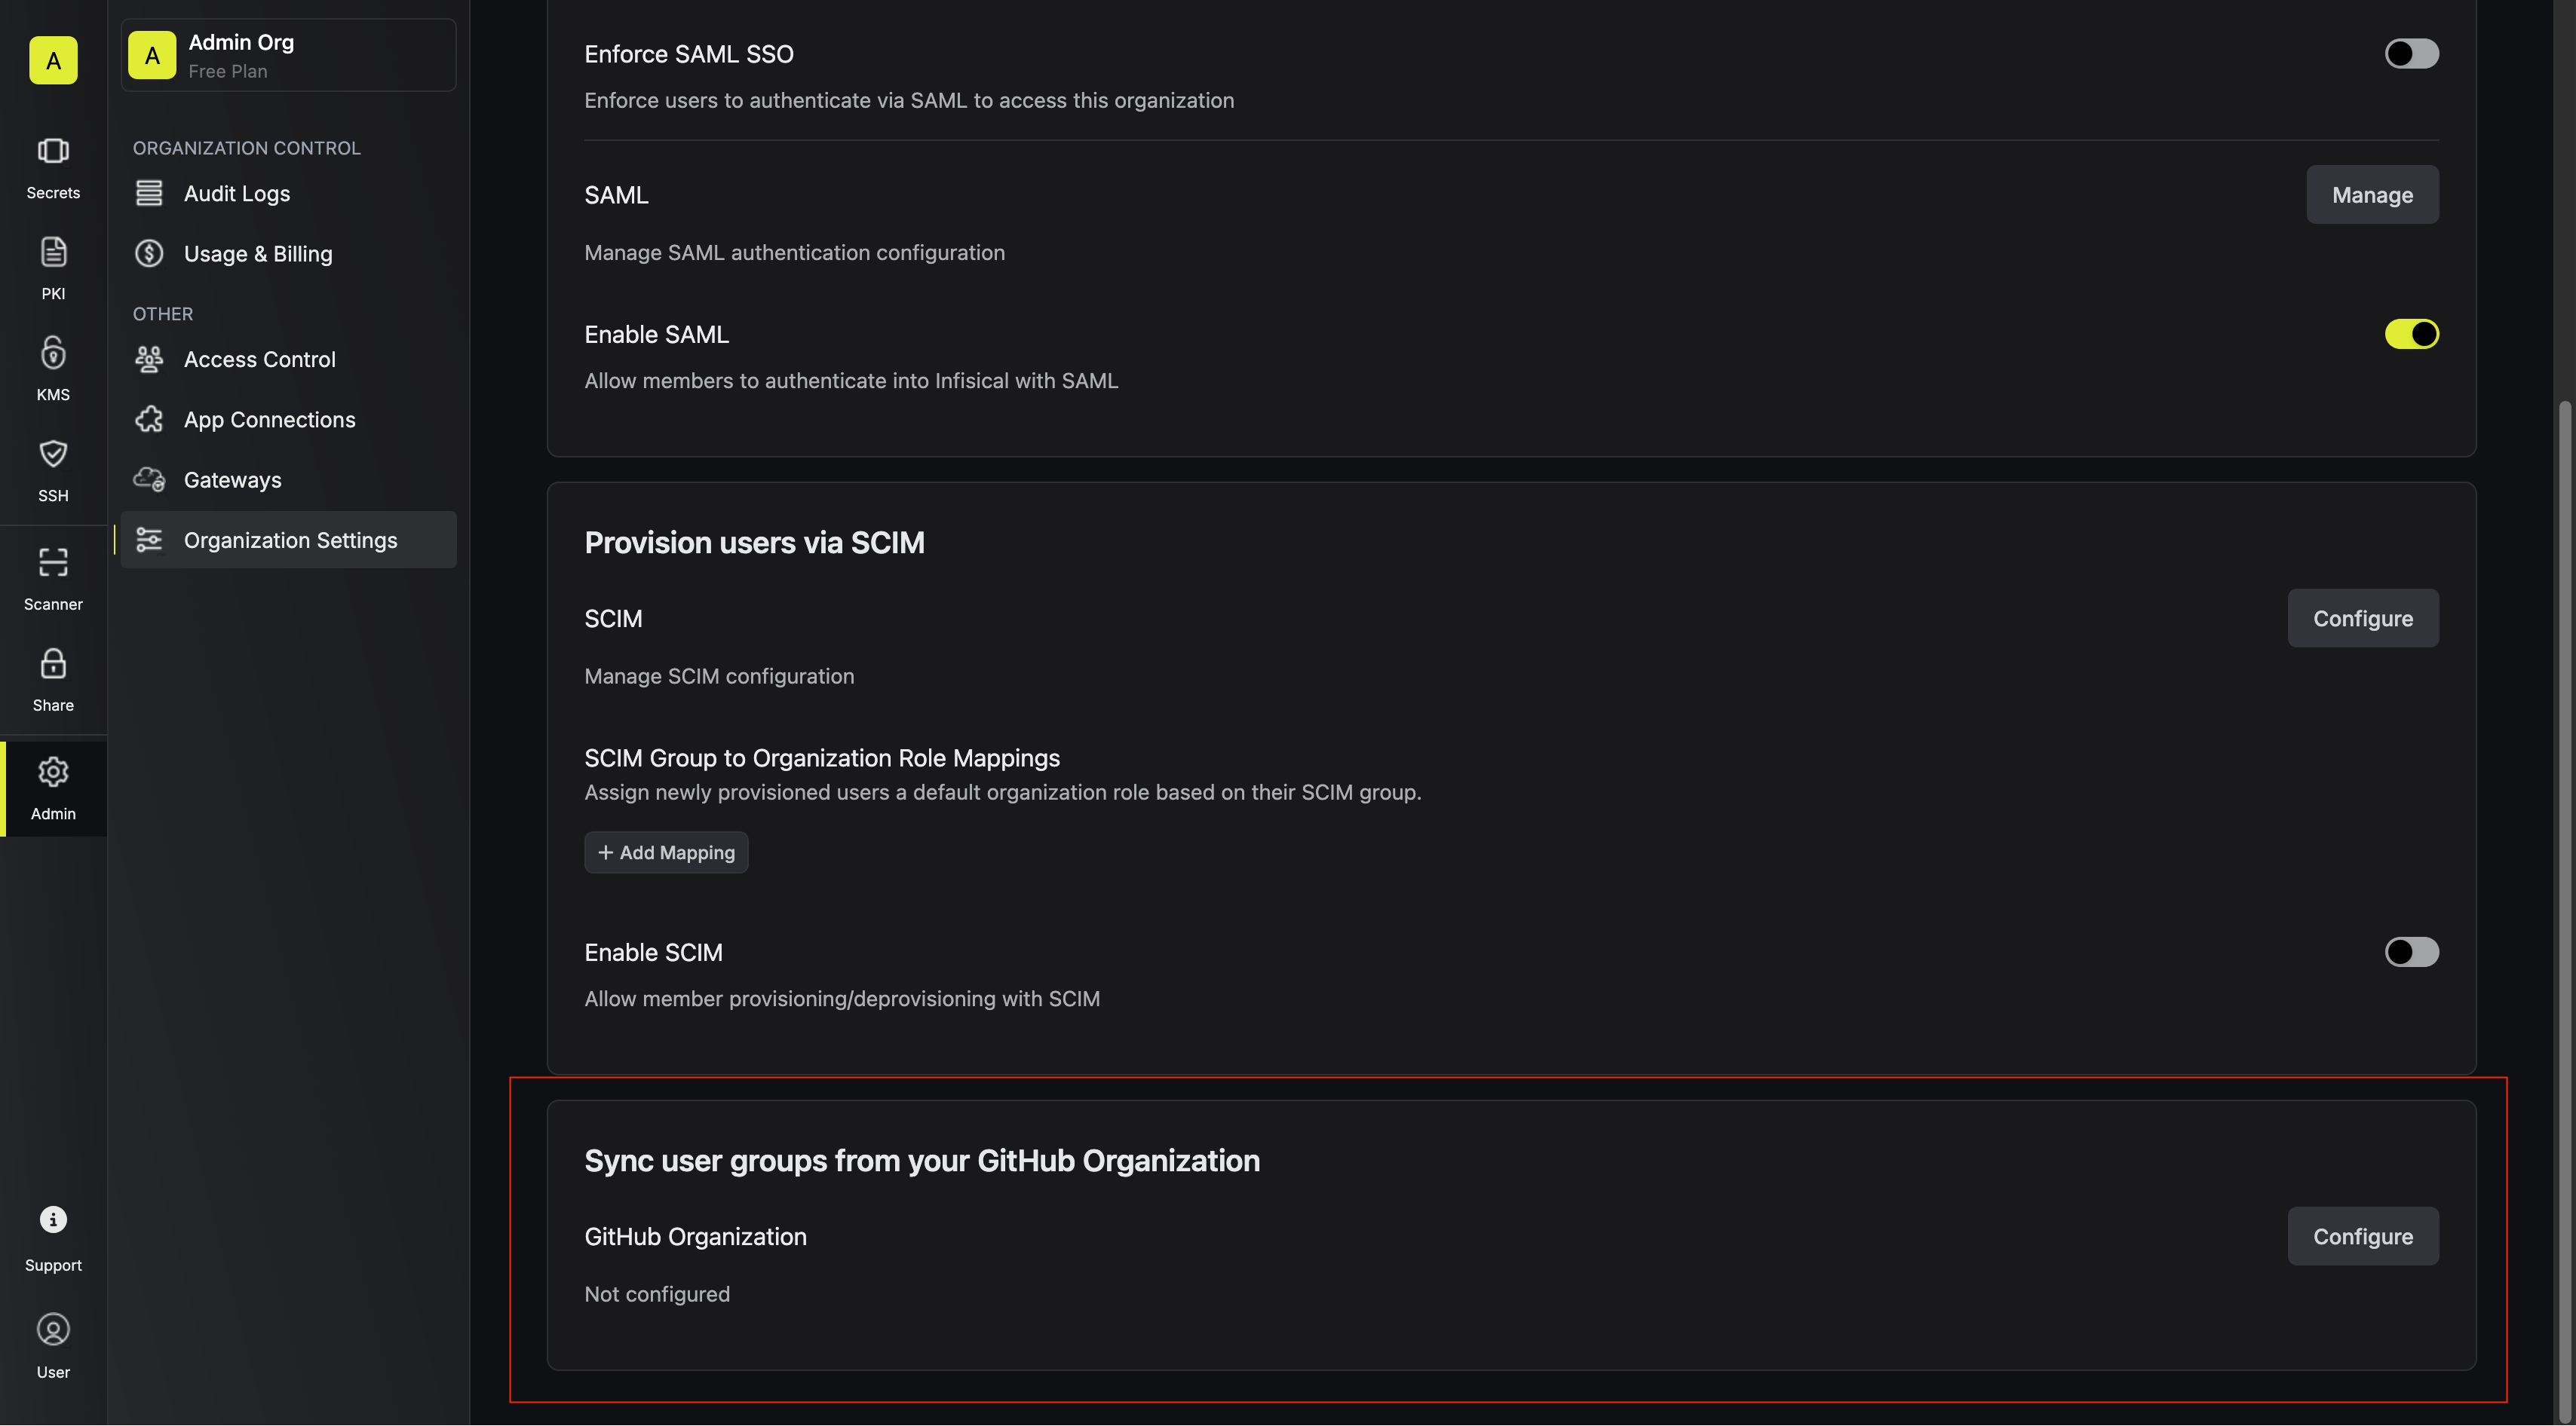This screenshot has width=2576, height=1426.
Task: Disable the Enable SAML switch
Action: click(x=2411, y=334)
